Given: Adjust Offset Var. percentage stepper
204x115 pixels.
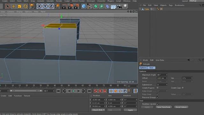Looking at the screenshot, I should click(x=192, y=78).
